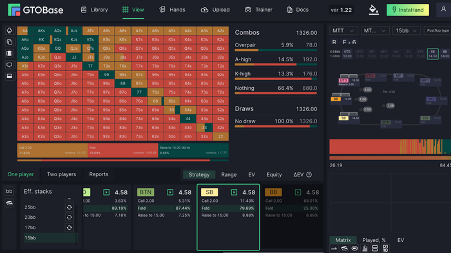Switch the display mode to Strategy

point(199,175)
